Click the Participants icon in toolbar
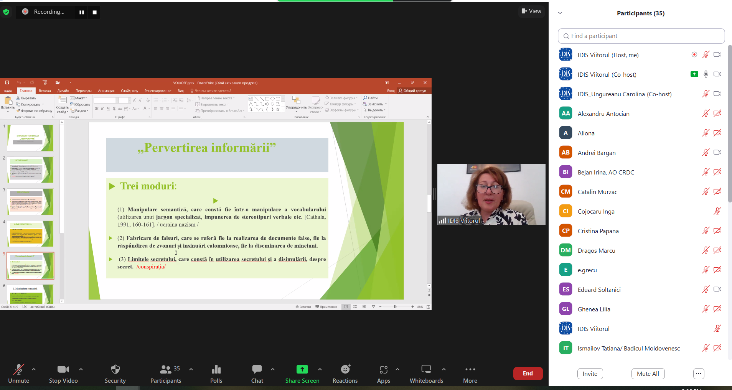 point(165,369)
